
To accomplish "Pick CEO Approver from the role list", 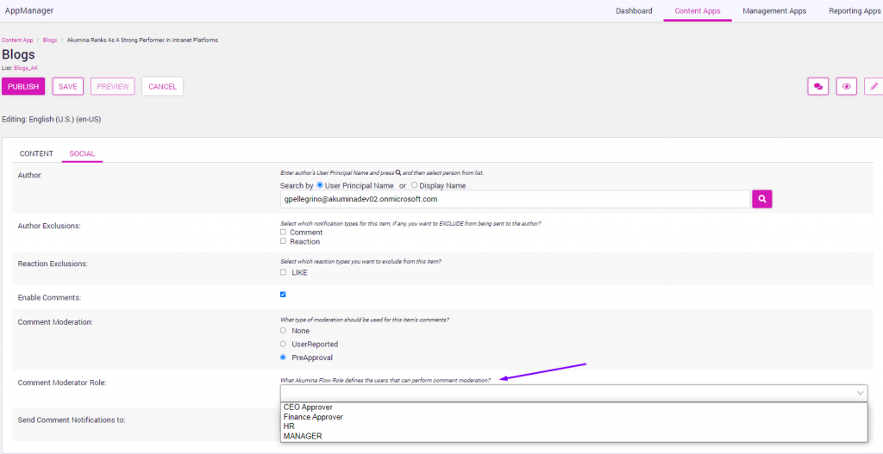I will tap(308, 407).
